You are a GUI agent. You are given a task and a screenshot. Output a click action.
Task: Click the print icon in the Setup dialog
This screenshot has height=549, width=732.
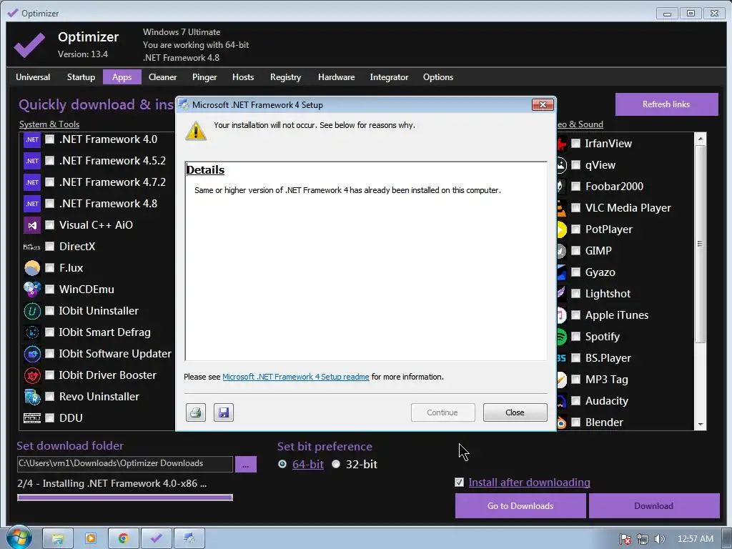[196, 412]
